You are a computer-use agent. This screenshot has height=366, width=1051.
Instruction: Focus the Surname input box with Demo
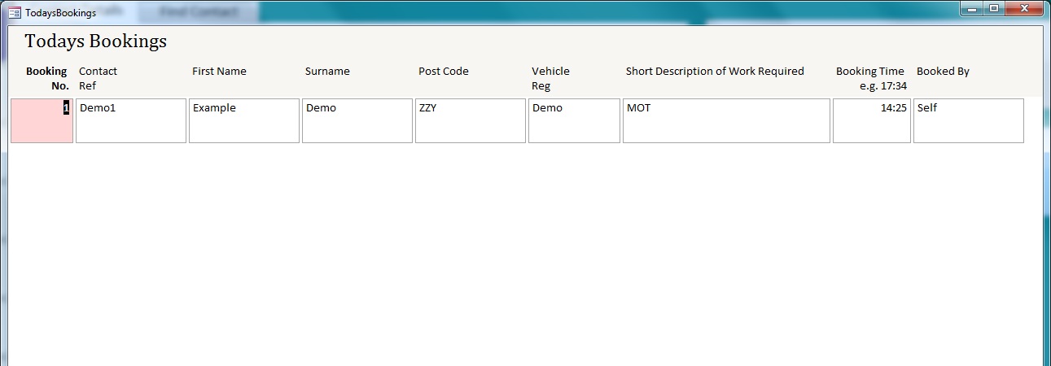[x=357, y=121]
